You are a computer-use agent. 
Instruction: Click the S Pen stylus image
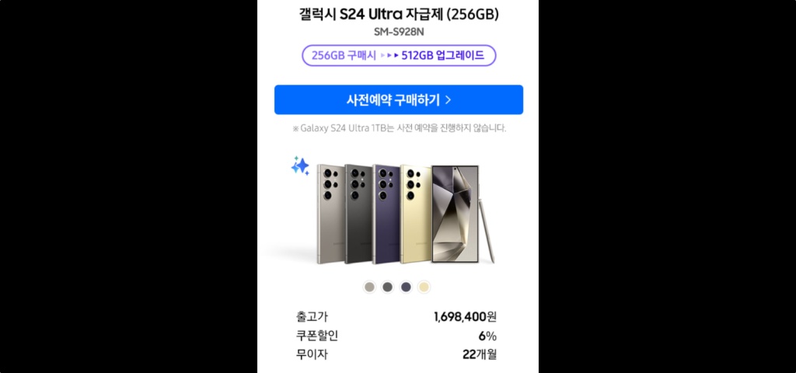pos(487,224)
